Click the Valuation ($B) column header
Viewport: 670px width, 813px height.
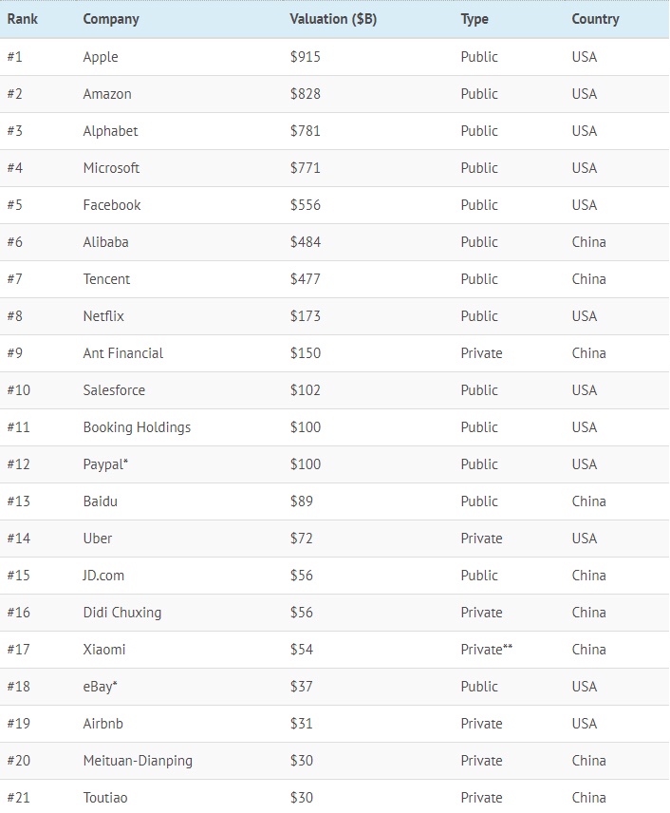[333, 19]
